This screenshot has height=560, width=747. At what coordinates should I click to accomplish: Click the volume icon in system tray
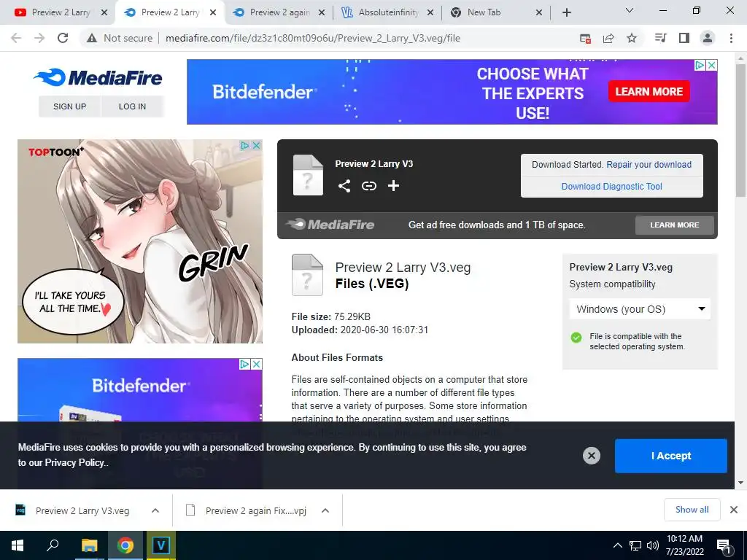click(x=653, y=545)
